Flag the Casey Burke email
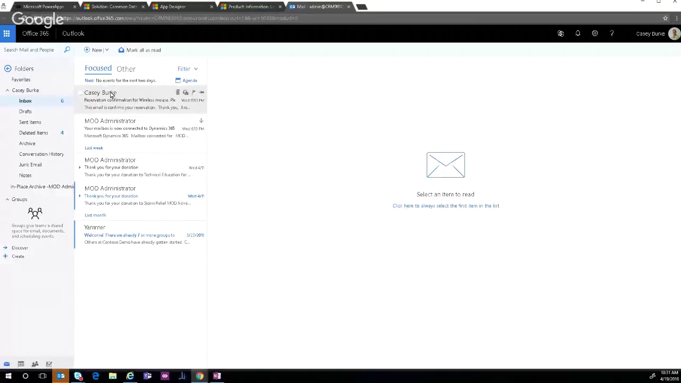Screen dimensions: 681x383 tap(193, 93)
